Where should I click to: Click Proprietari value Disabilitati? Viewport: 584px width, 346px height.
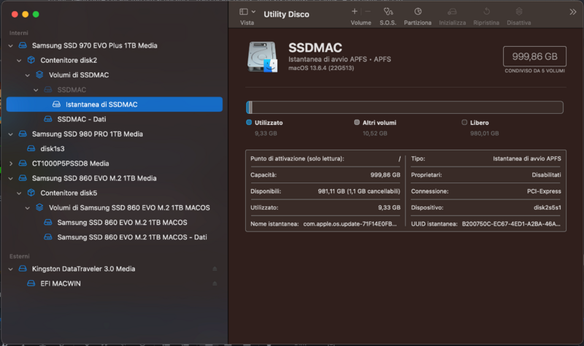[546, 174]
